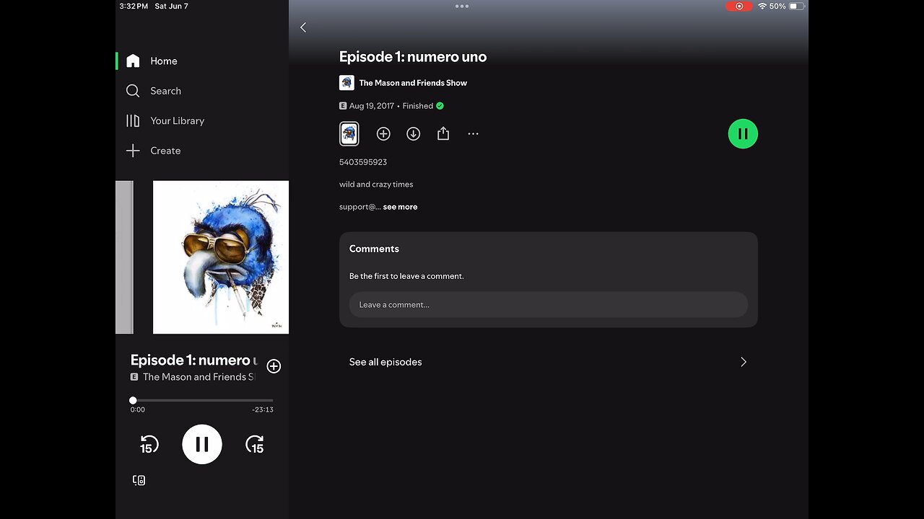Tap the red screen recording indicator
The height and width of the screenshot is (519, 924).
tap(738, 6)
